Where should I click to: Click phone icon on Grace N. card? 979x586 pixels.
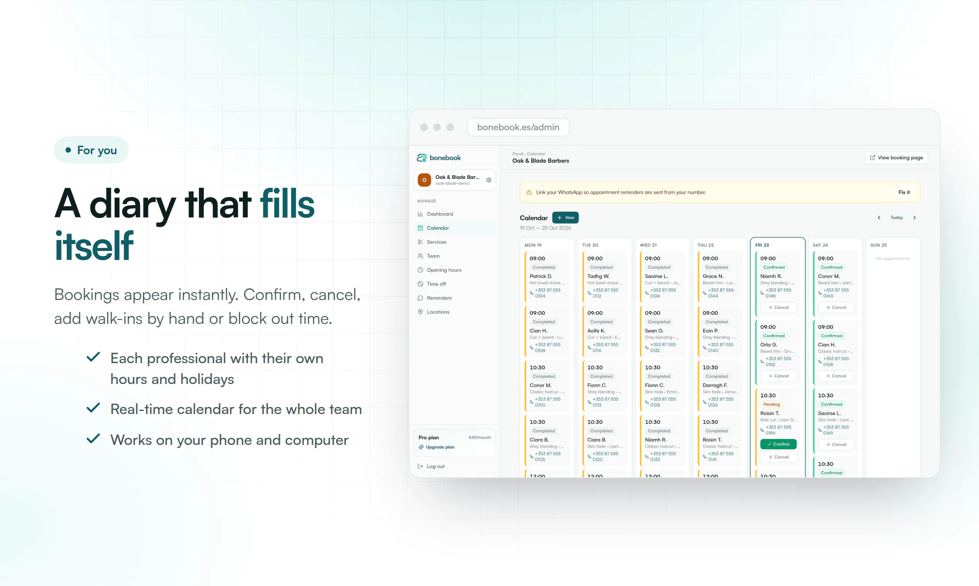click(x=705, y=293)
